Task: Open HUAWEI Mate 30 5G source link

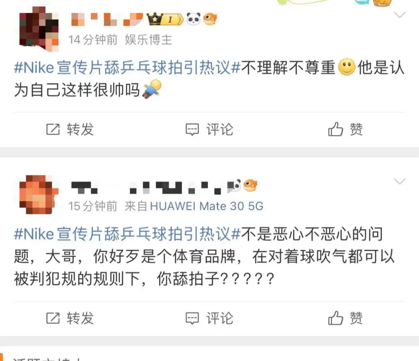Action: 206,206
